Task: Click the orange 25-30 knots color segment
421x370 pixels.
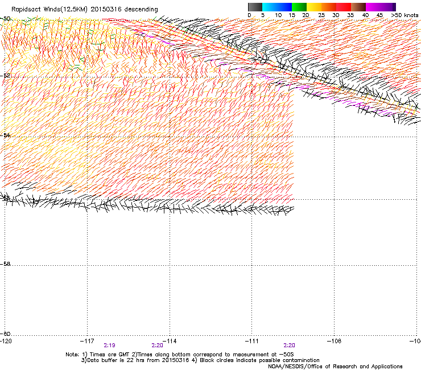Action: click(x=329, y=7)
